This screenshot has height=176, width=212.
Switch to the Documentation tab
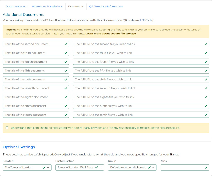(16, 6)
